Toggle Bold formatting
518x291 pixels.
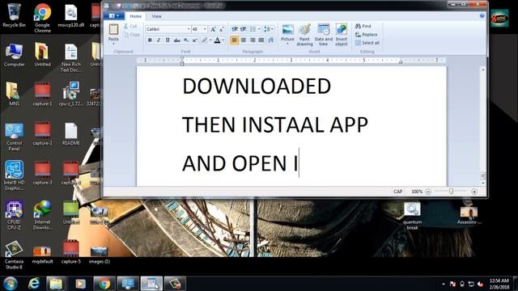(150, 40)
